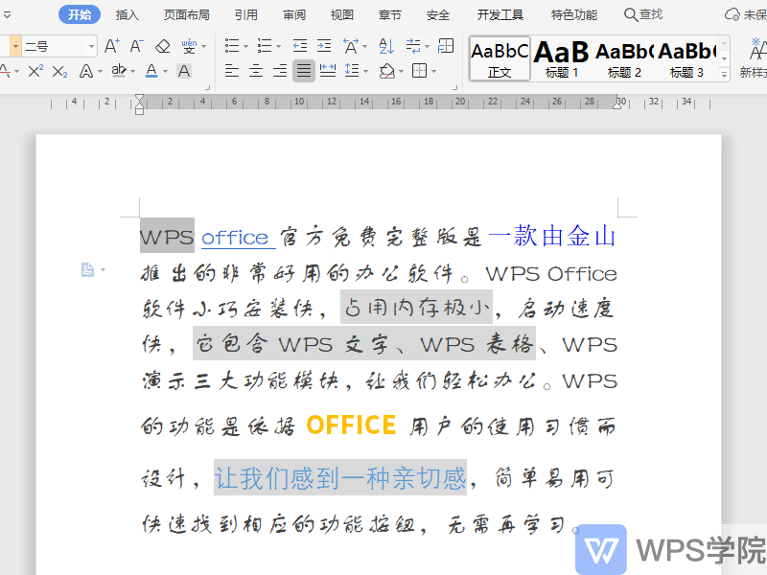
Task: Open the paragraph settings dialog launcher
Action: (454, 88)
